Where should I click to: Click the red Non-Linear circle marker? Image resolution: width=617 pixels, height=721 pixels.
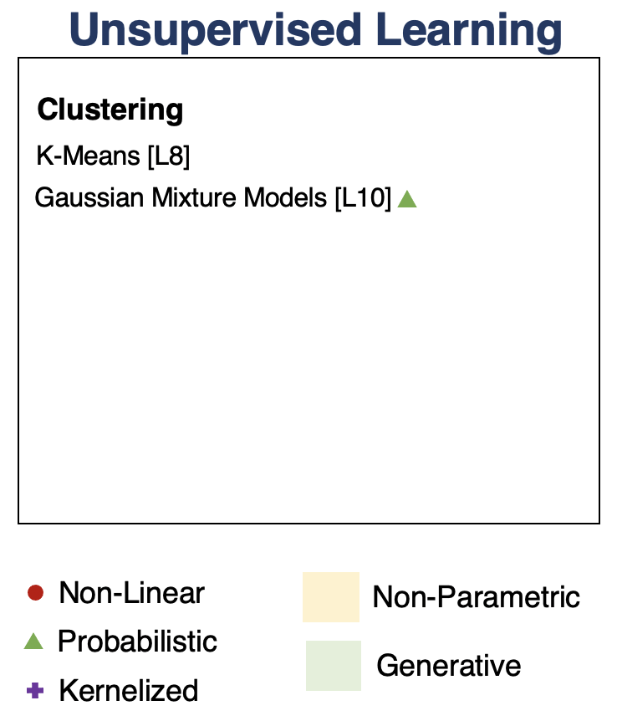pyautogui.click(x=35, y=593)
